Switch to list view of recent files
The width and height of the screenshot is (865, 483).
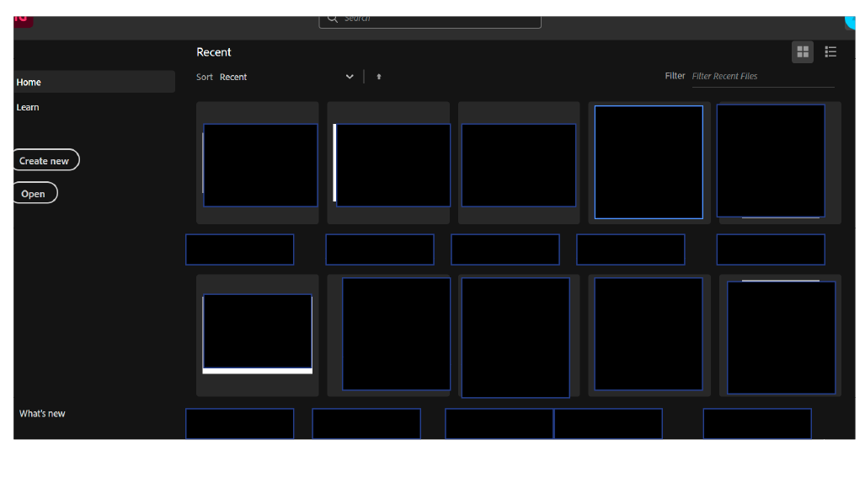[830, 52]
